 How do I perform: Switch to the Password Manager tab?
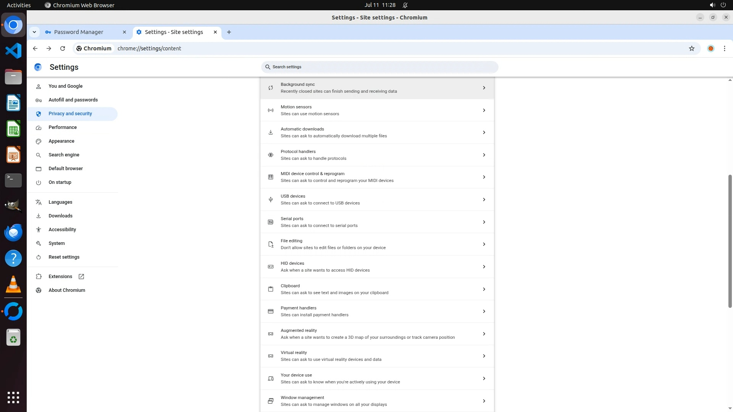[x=79, y=32]
